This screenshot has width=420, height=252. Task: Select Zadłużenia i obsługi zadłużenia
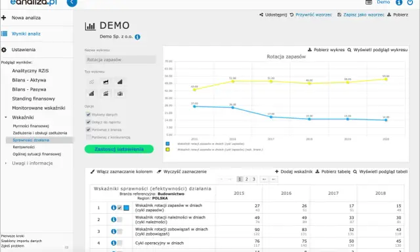pyautogui.click(x=40, y=133)
